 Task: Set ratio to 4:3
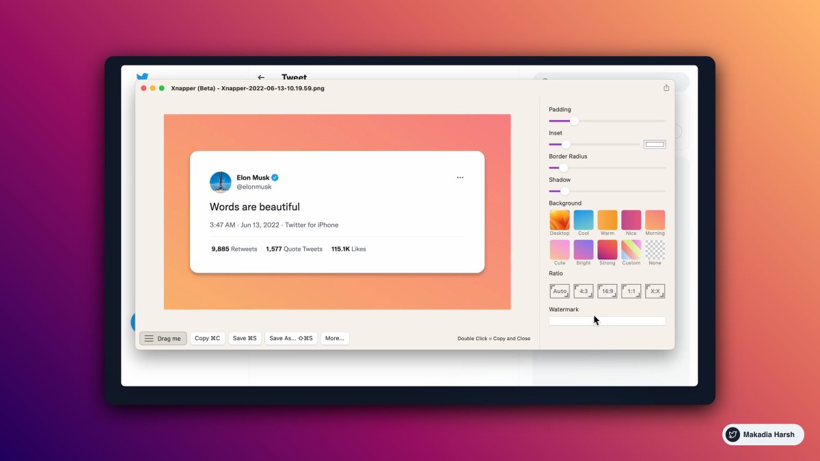[584, 291]
